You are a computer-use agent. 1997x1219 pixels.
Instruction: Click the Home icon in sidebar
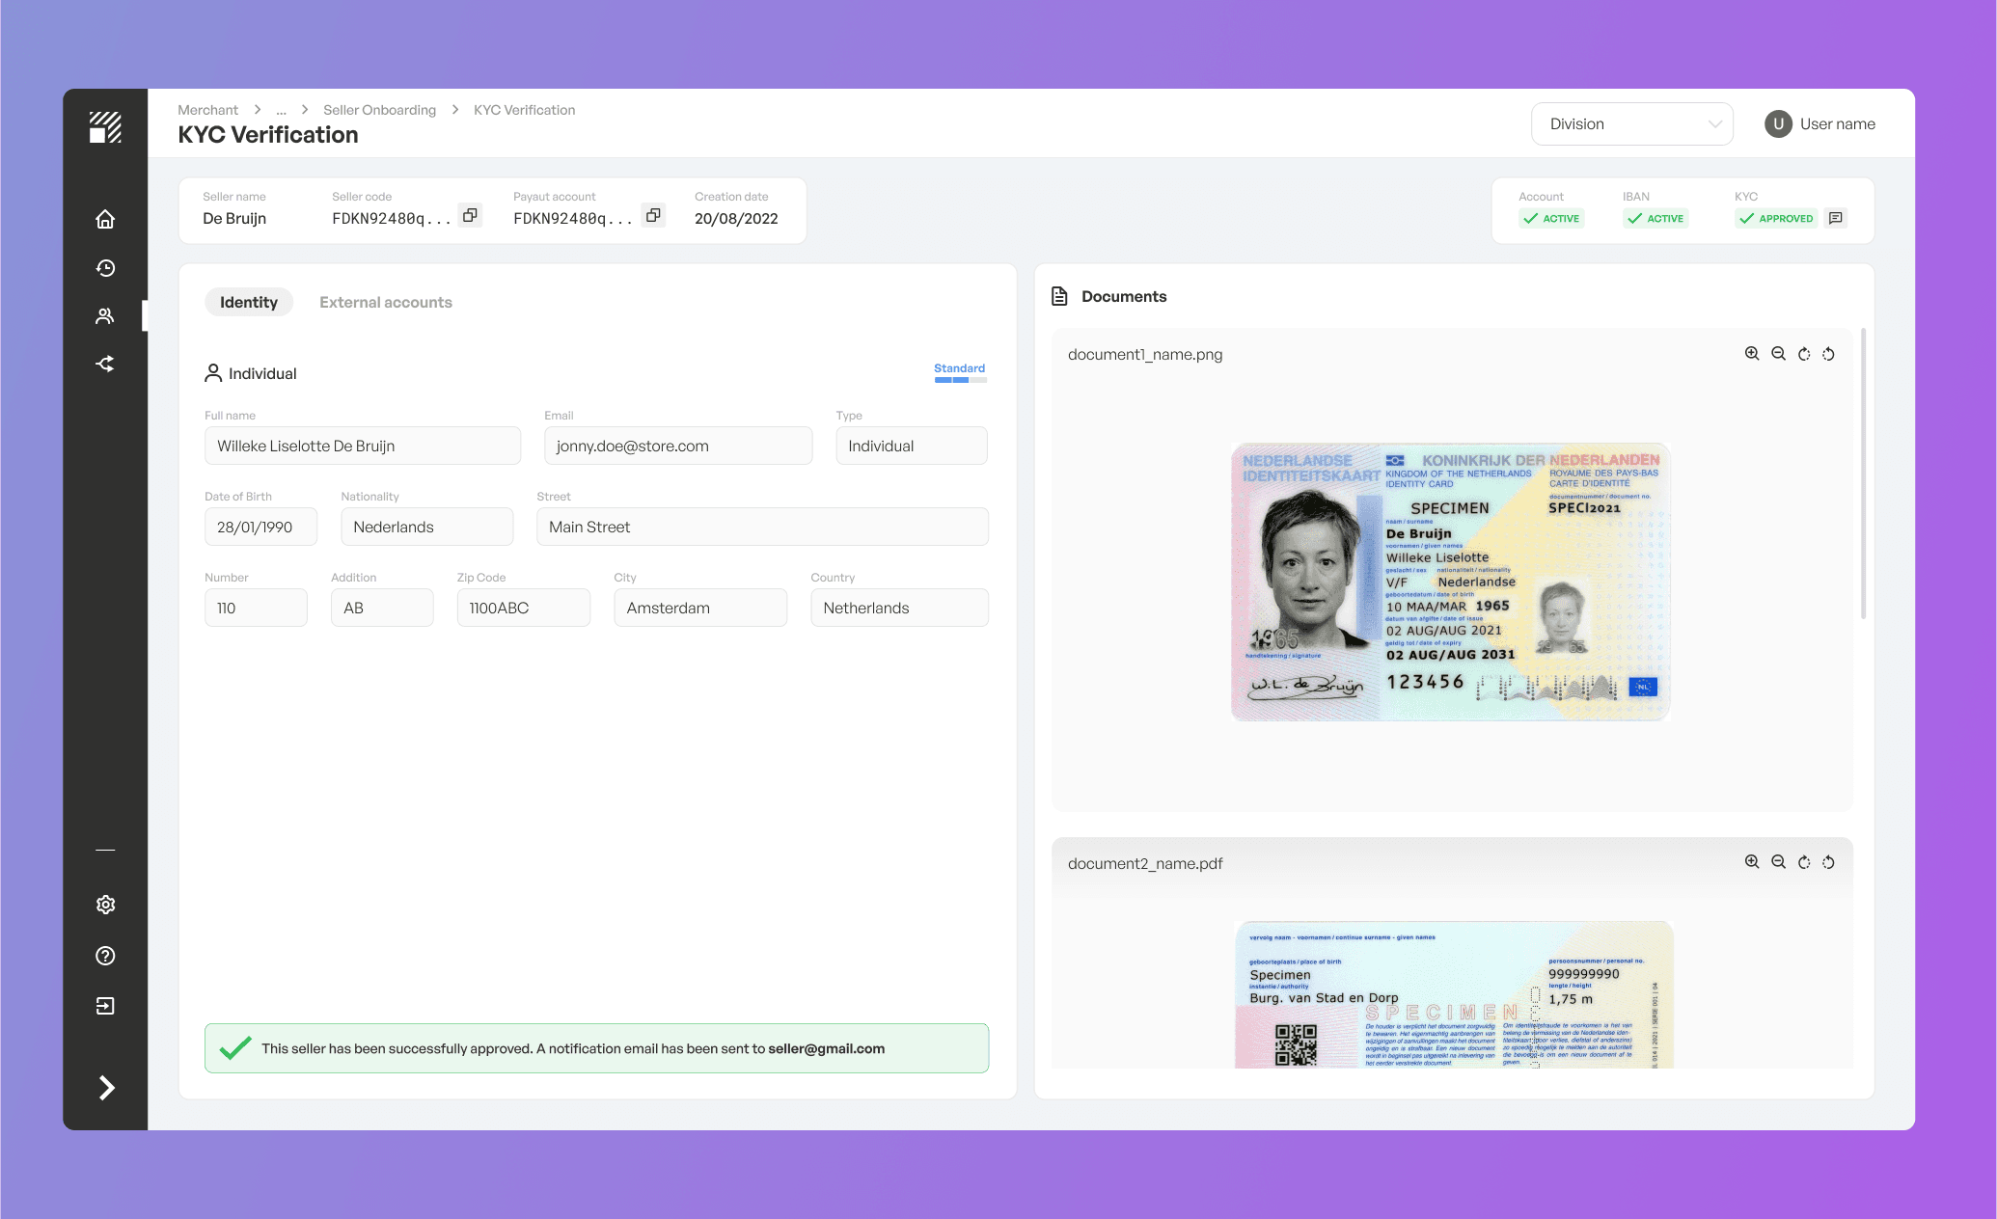(x=105, y=219)
